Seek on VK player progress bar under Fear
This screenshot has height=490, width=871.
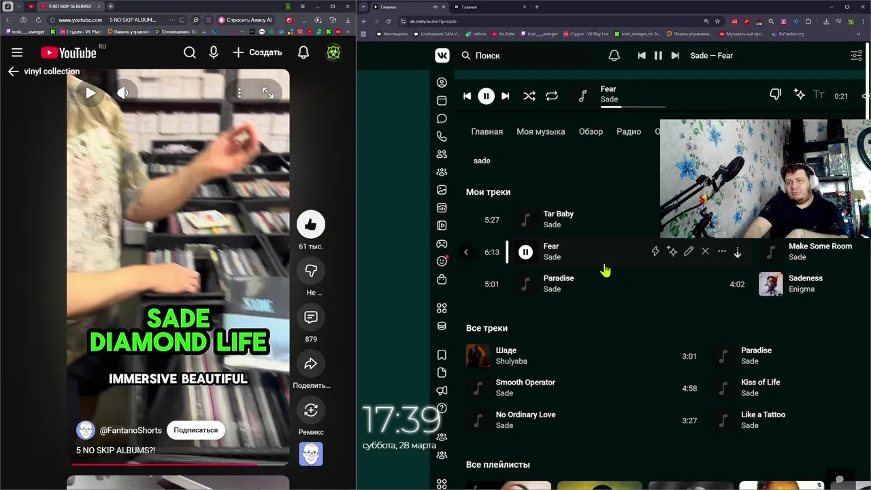(633, 108)
